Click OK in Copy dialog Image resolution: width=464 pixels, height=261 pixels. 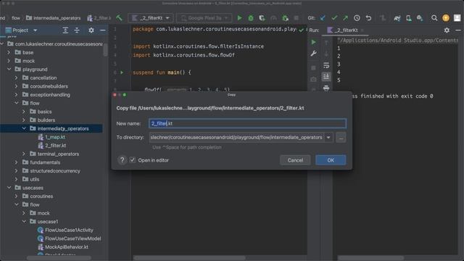pyautogui.click(x=331, y=160)
